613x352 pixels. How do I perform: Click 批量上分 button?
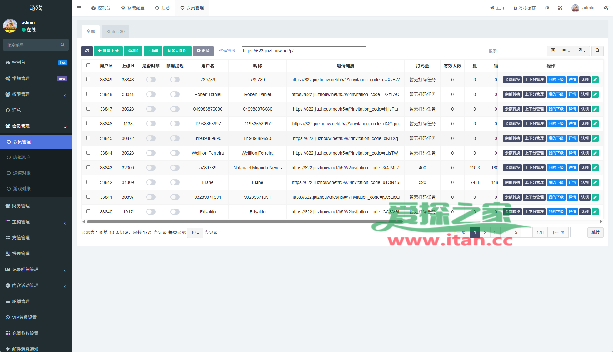coord(108,51)
